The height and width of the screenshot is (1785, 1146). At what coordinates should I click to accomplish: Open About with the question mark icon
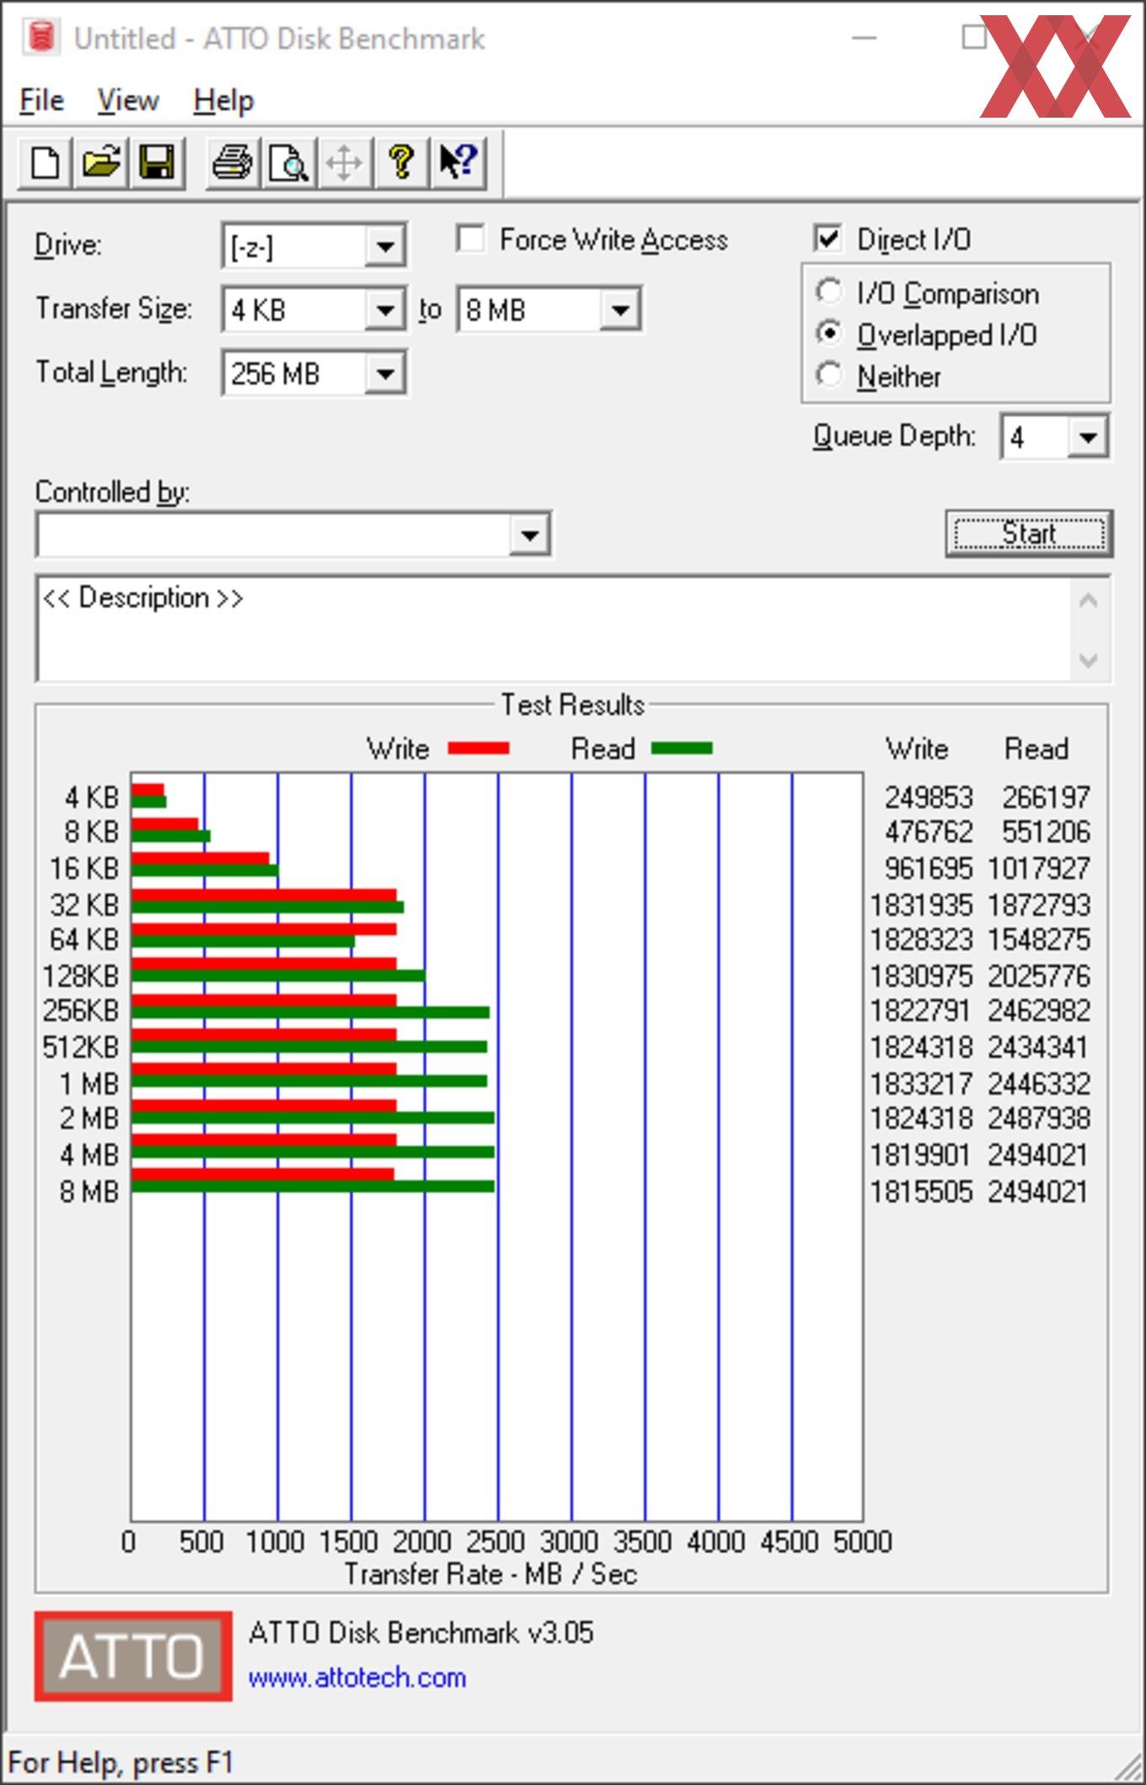pos(401,162)
